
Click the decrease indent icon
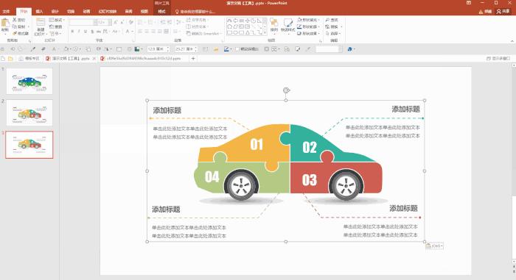[x=163, y=22]
